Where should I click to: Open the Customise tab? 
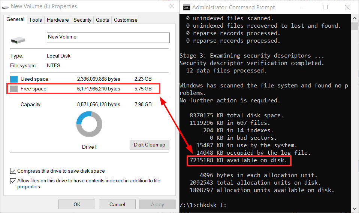126,20
